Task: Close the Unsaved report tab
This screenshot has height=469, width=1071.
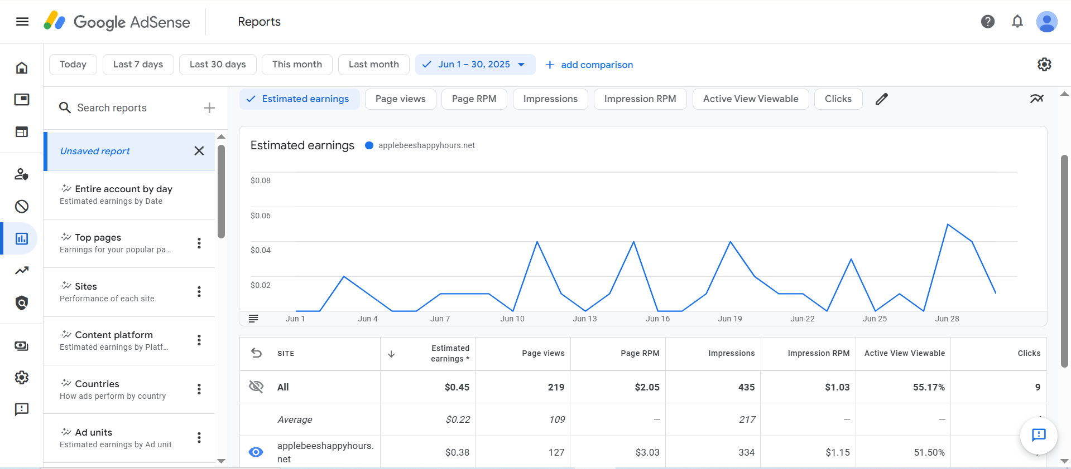Action: pos(199,151)
